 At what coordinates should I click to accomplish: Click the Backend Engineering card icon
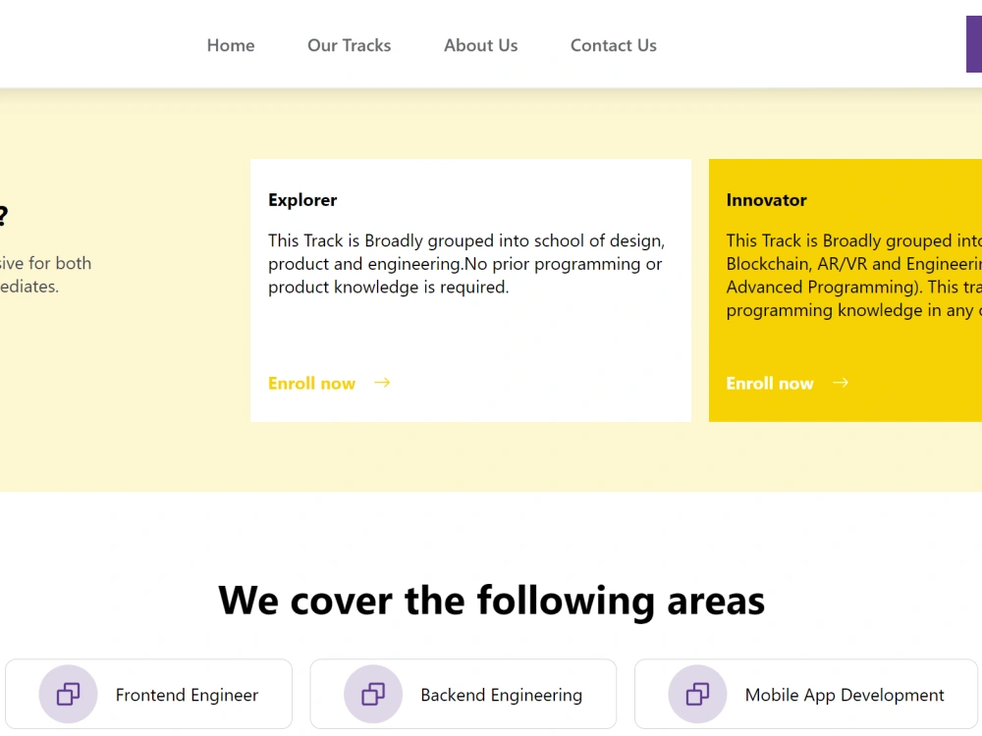pyautogui.click(x=373, y=694)
